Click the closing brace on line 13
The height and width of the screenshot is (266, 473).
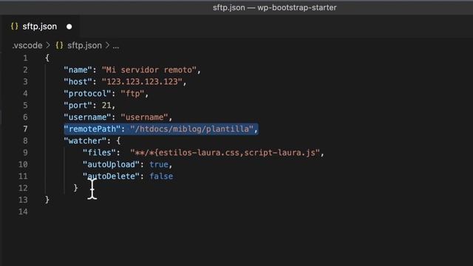(x=47, y=200)
